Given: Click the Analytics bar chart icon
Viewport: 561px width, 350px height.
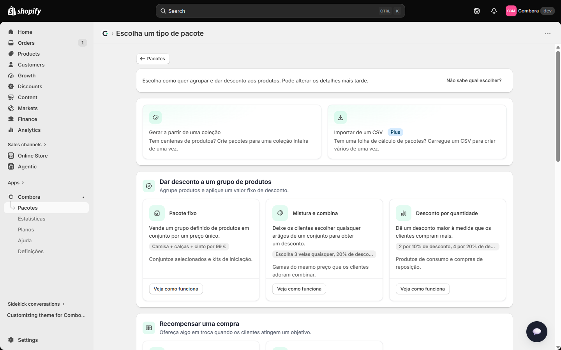Looking at the screenshot, I should pos(11,130).
